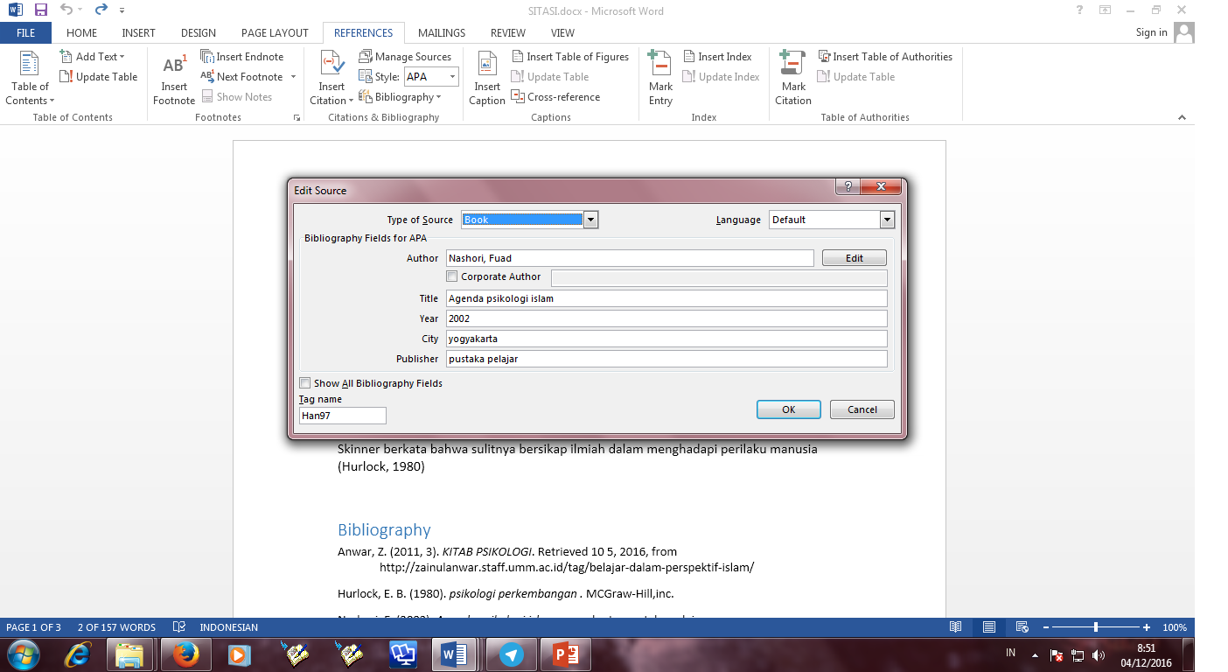Click the proofing errors icon in status bar

(x=179, y=627)
